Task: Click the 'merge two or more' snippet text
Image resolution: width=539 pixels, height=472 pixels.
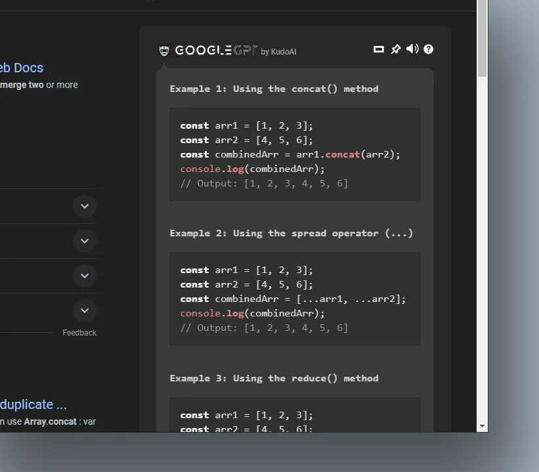Action: [x=39, y=85]
